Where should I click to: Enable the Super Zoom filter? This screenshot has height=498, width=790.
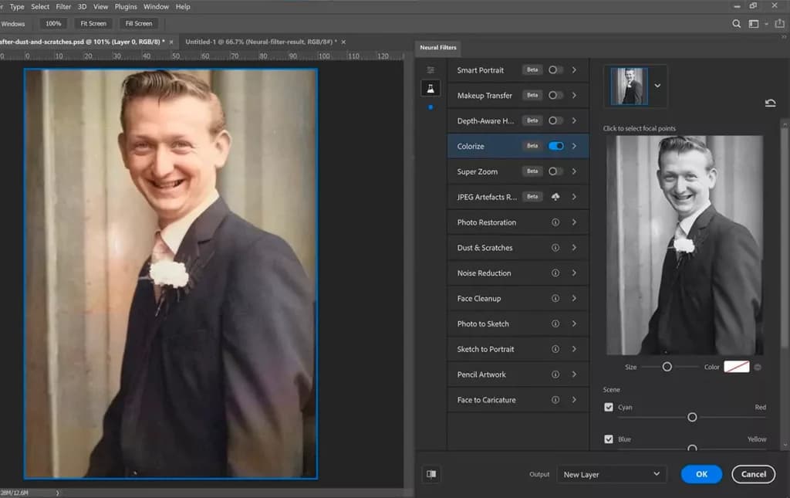555,171
